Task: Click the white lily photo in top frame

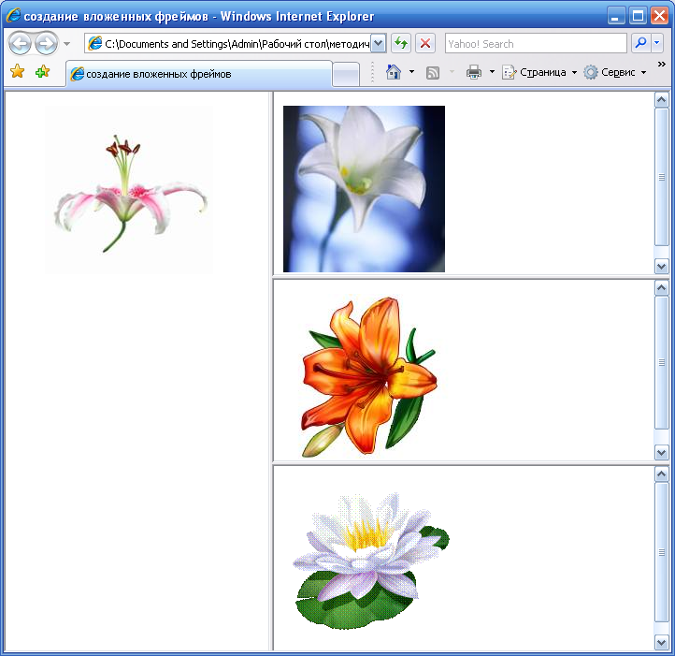Action: click(364, 189)
